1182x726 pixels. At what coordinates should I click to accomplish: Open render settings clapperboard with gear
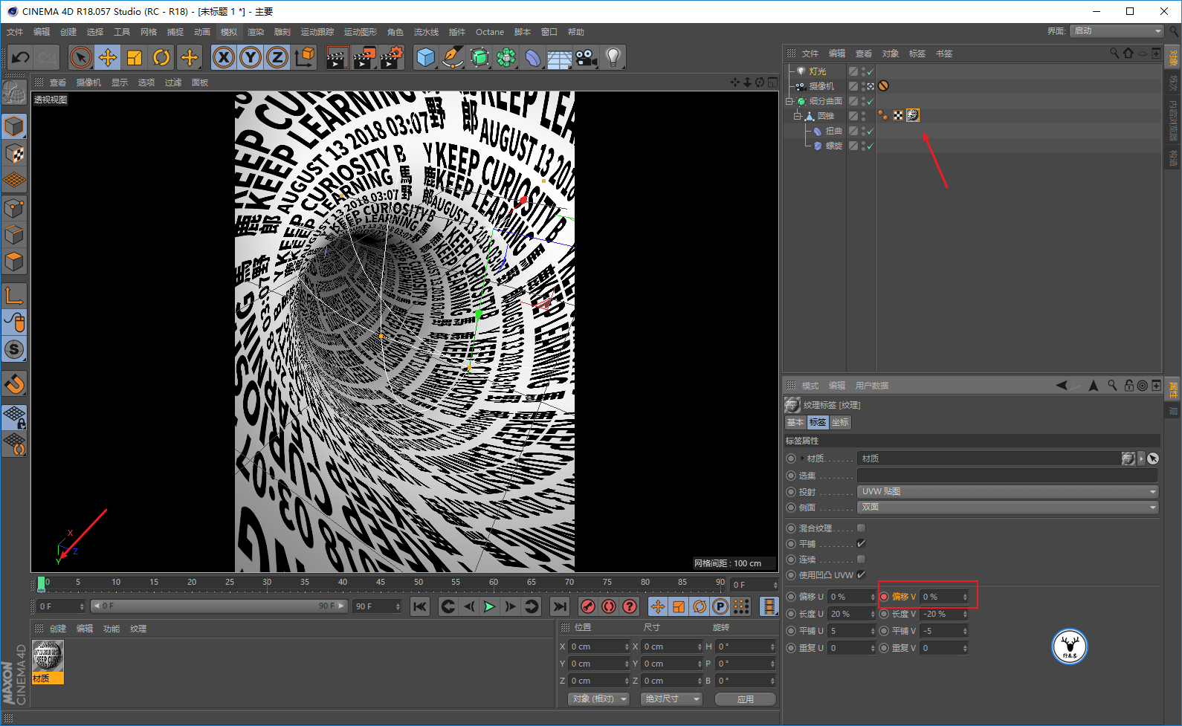pyautogui.click(x=392, y=57)
